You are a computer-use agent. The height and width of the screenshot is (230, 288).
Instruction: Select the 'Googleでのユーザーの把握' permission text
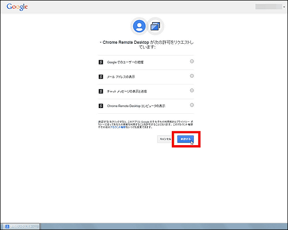pyautogui.click(x=125, y=62)
